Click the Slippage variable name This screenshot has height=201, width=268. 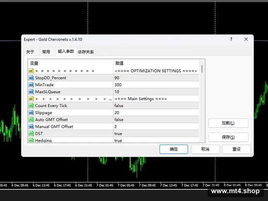pos(44,113)
